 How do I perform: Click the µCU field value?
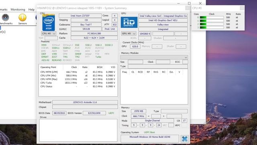[114, 25]
